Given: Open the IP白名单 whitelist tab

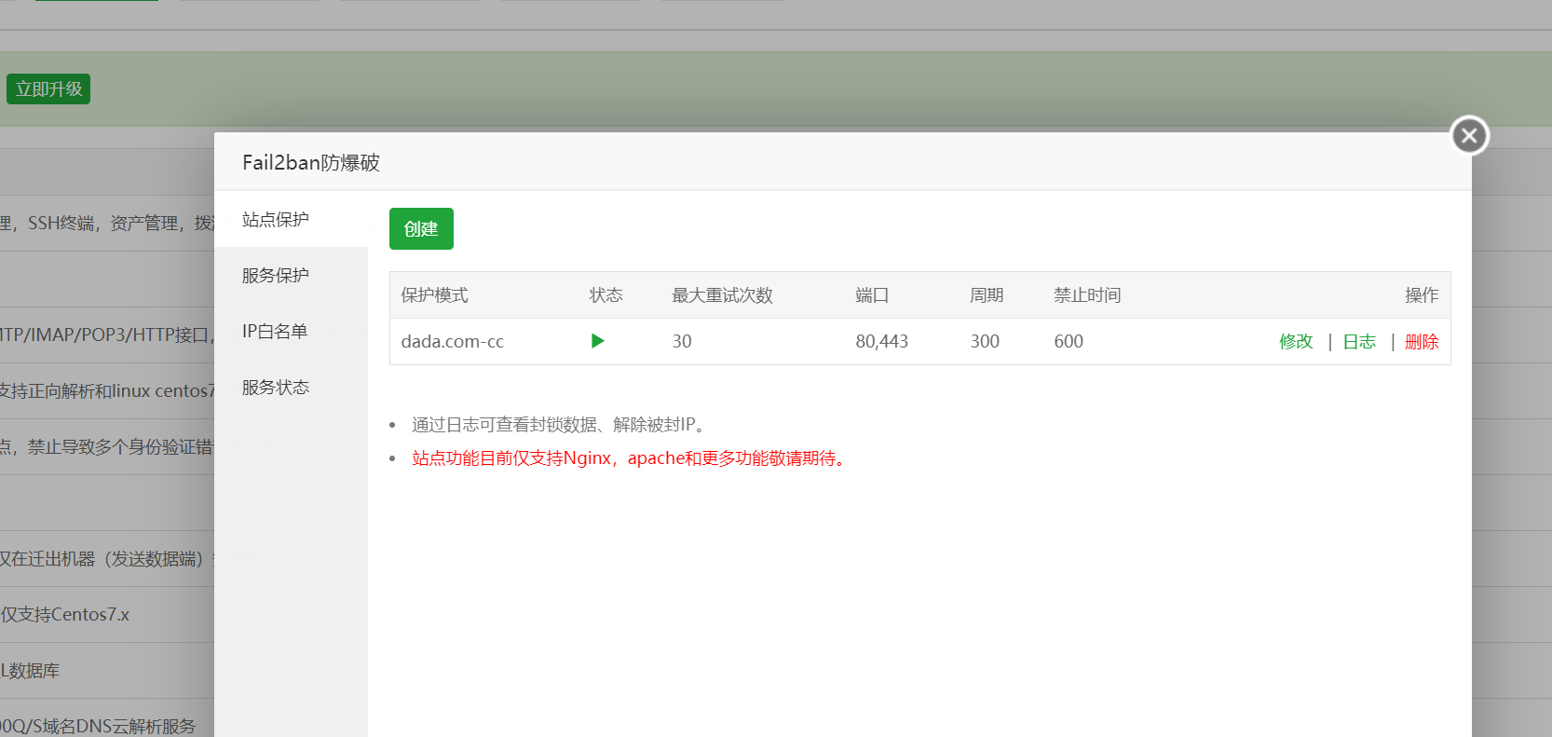Looking at the screenshot, I should click(291, 331).
